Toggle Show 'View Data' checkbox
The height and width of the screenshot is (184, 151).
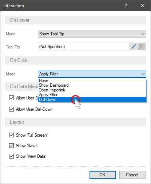11,156
